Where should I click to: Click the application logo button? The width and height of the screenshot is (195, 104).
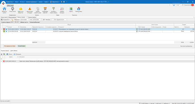pyautogui.click(x=3, y=3)
